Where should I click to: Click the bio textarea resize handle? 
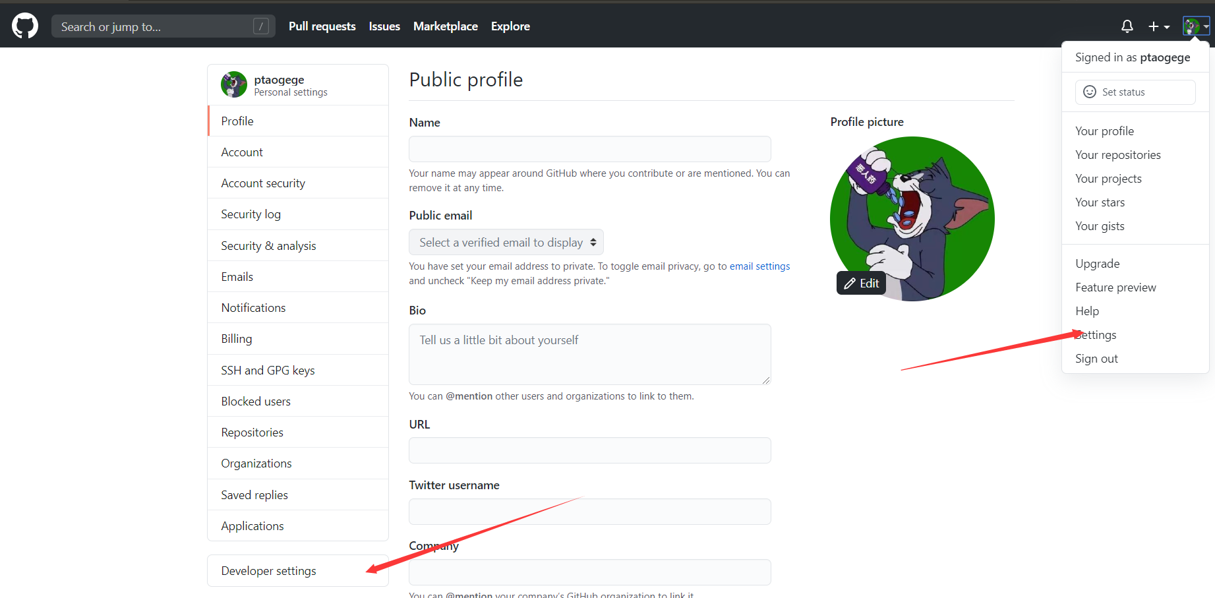[766, 380]
